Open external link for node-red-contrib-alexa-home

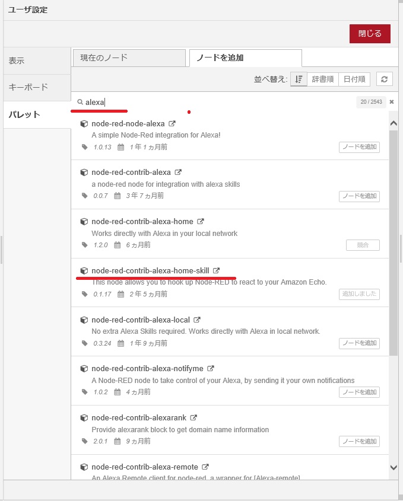(x=201, y=221)
